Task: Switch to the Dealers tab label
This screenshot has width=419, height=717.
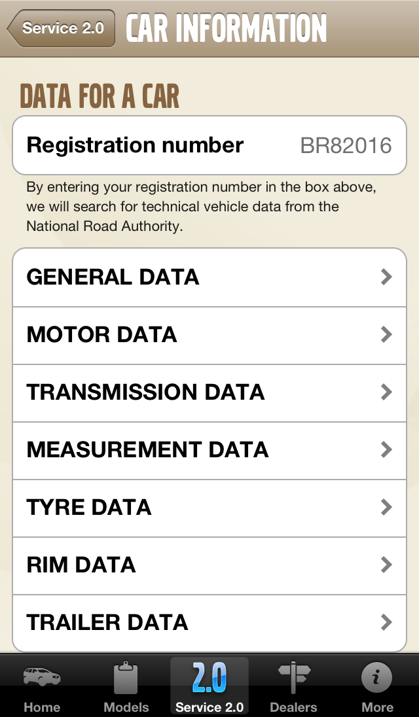Action: coord(293,707)
